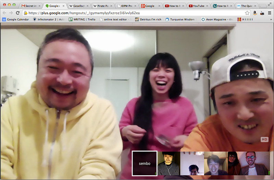
Task: Select the thumbnail showing two people together
Action: (248, 163)
